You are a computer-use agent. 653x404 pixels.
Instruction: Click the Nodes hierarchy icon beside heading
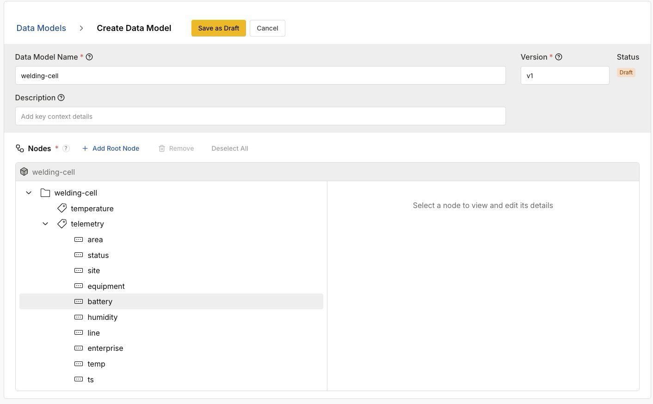(x=20, y=148)
